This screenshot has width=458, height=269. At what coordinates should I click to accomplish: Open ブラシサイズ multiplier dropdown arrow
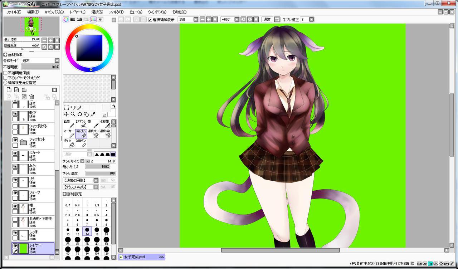pyautogui.click(x=82, y=161)
